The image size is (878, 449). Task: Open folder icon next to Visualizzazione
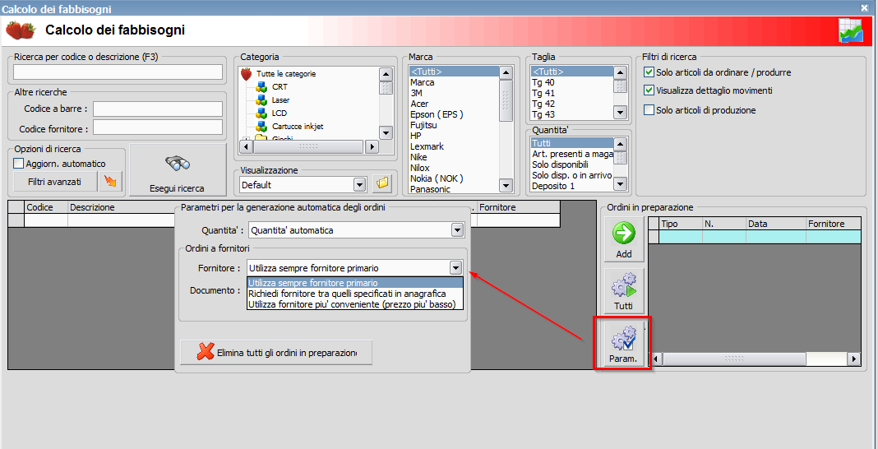[384, 184]
